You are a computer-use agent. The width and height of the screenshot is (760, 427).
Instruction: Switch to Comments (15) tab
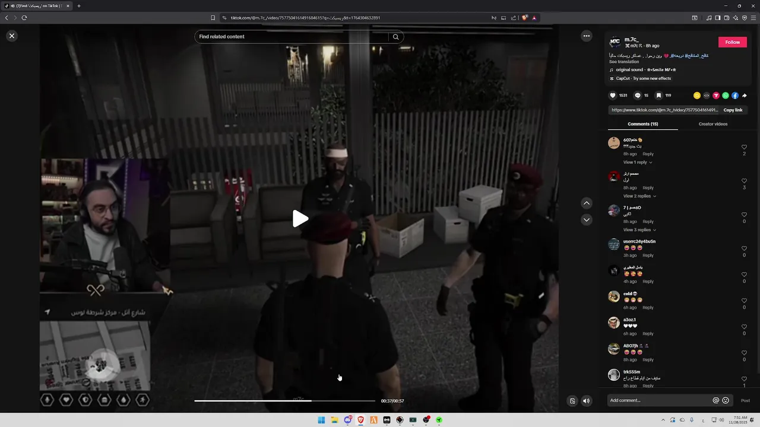point(642,124)
